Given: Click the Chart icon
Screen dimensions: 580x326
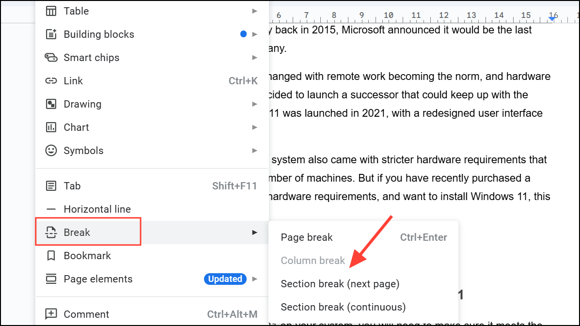Looking at the screenshot, I should click(51, 127).
